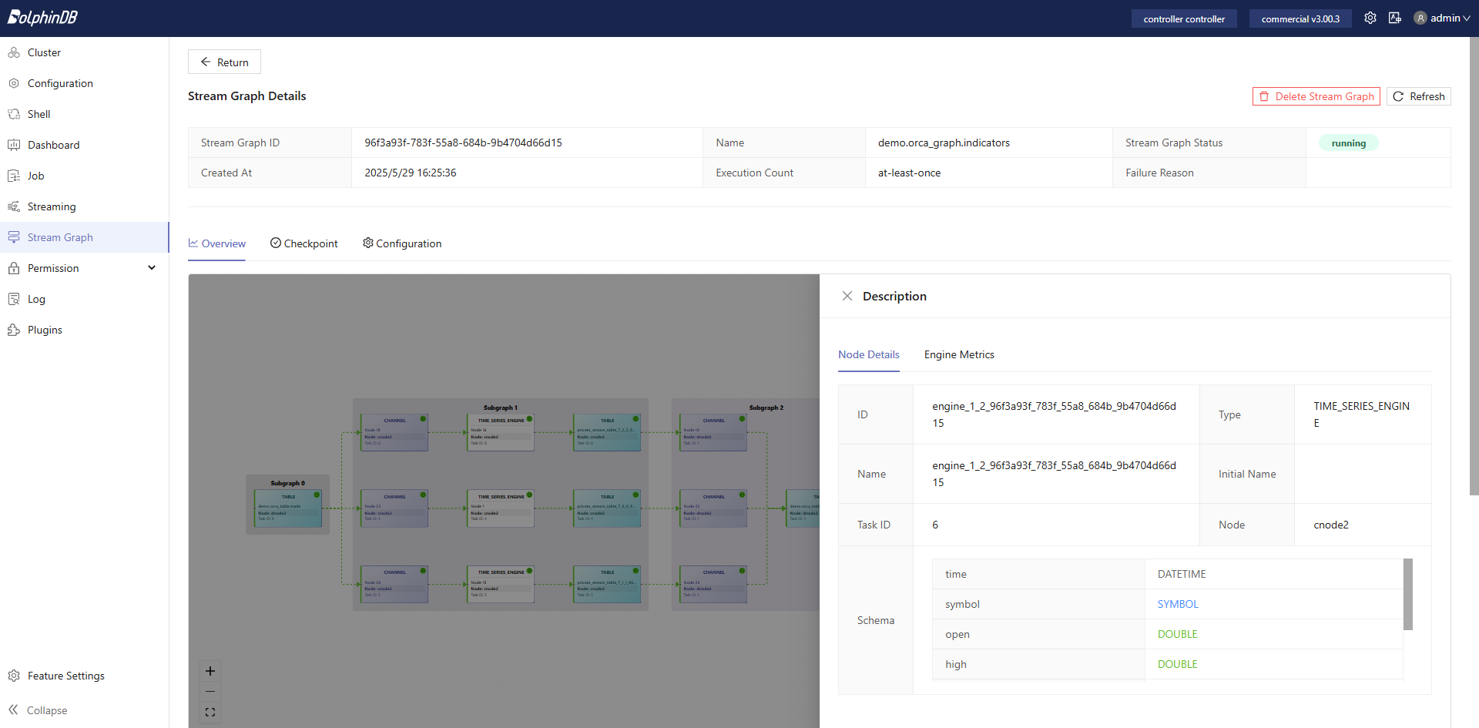Open the Streaming sidebar entry
1479x728 pixels.
tap(52, 206)
